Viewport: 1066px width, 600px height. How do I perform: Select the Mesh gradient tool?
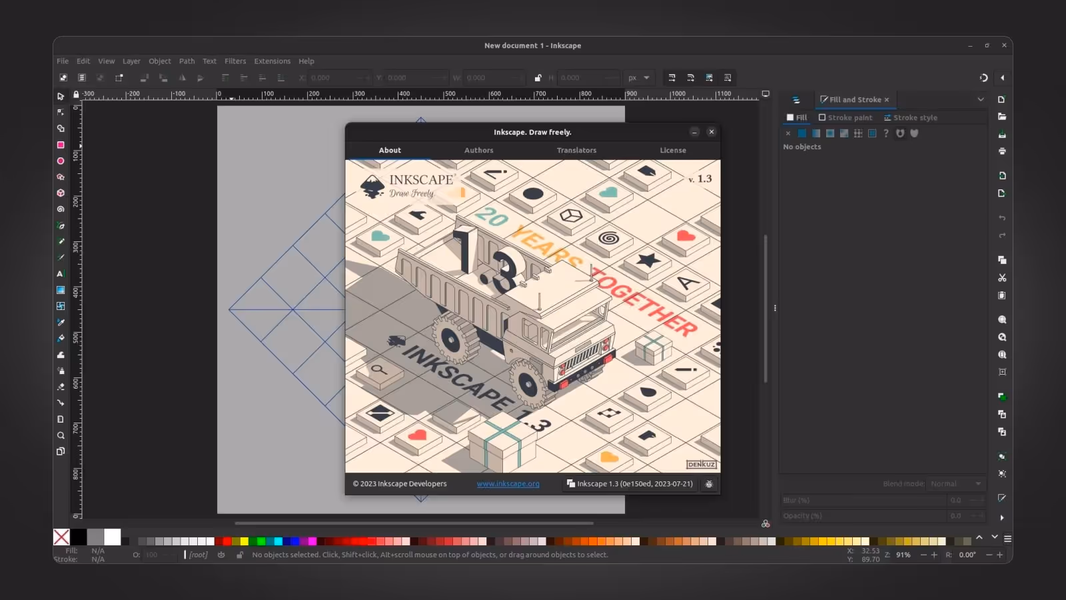[x=61, y=306]
